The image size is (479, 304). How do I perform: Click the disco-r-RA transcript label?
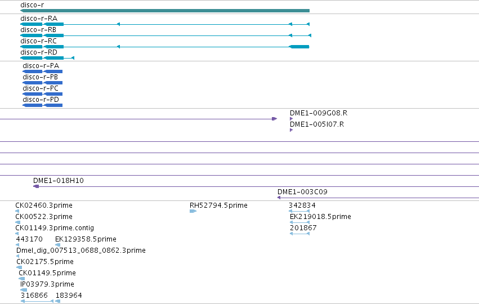tap(39, 19)
